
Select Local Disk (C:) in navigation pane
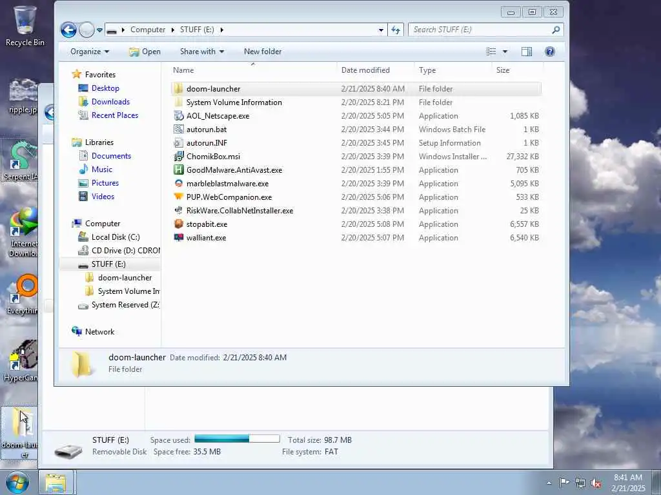coord(116,237)
